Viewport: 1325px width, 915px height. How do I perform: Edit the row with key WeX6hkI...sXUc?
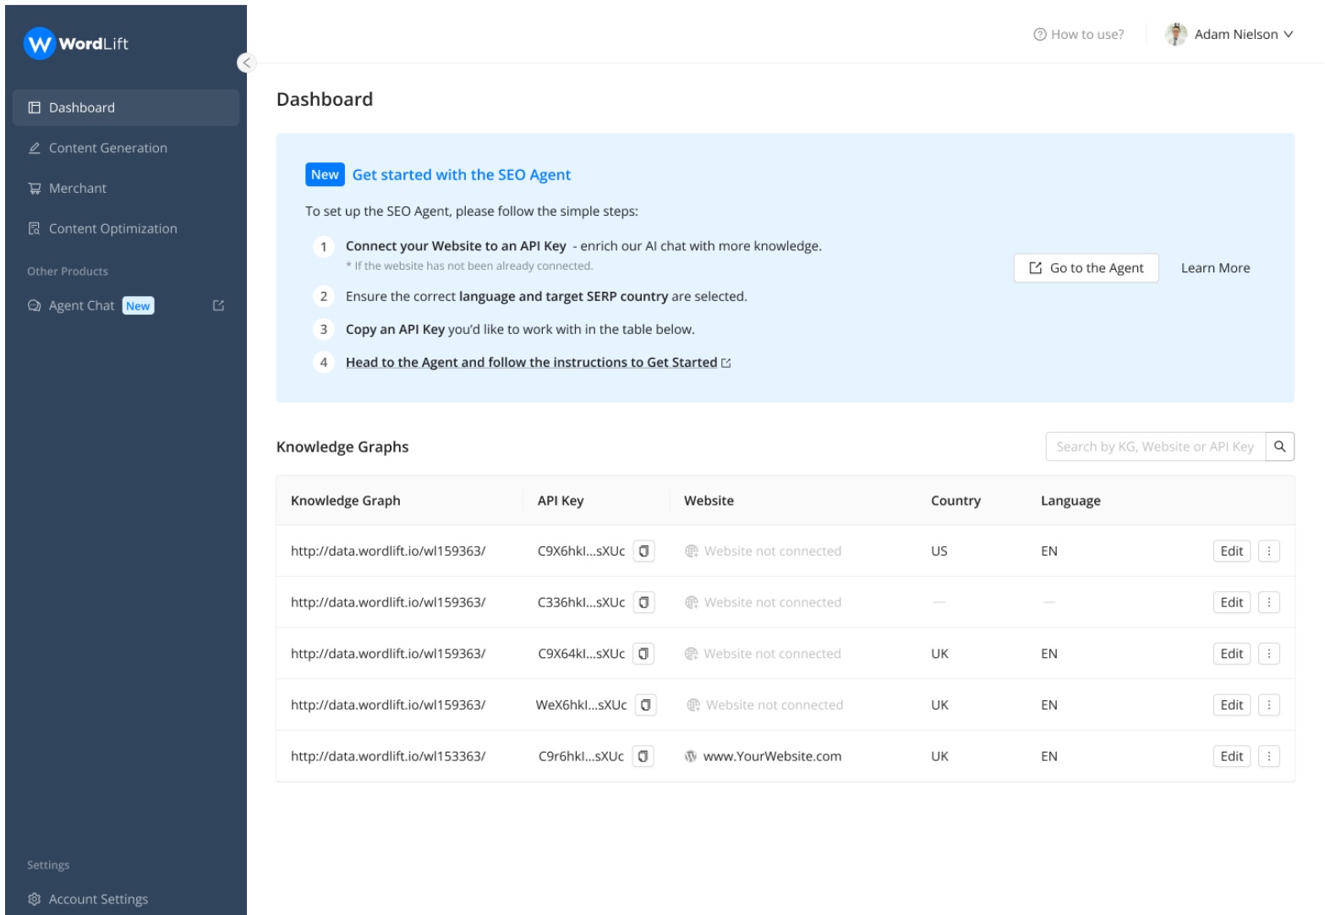[1231, 705]
